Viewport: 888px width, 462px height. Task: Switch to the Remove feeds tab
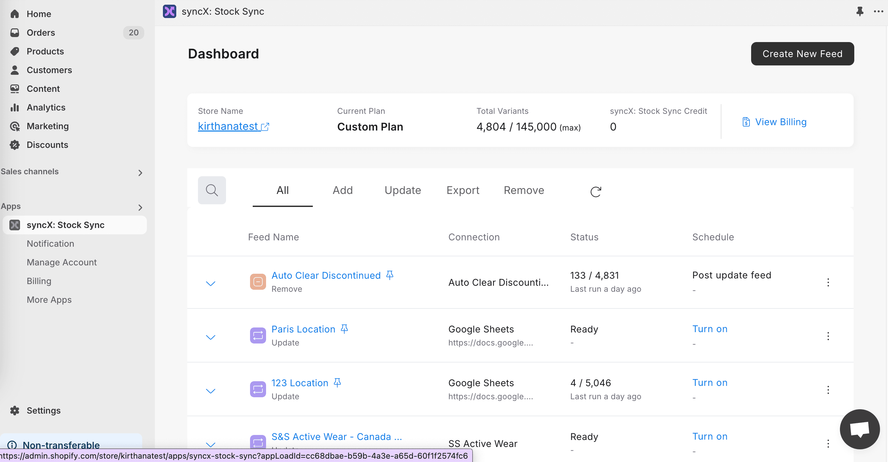(524, 190)
